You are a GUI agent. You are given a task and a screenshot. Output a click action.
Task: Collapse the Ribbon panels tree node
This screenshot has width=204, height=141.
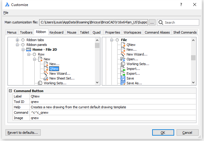(17, 45)
